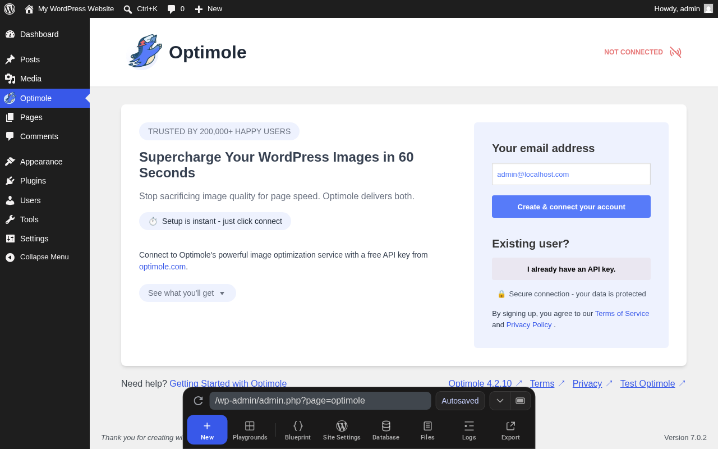Open Playgrounds panel

pos(250,430)
